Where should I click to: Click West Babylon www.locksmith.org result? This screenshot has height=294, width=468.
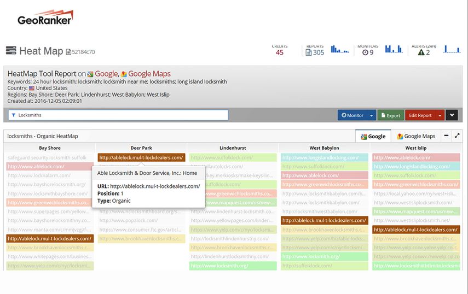325,256
